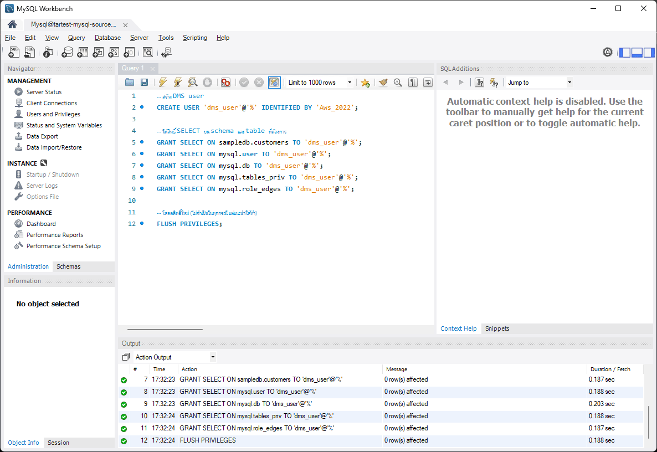Screen dimensions: 657x452
Task: Click the editor horizontal scrollbar
Action: tap(165, 329)
